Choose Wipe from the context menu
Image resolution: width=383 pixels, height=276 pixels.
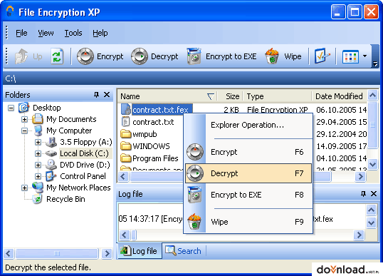(x=248, y=222)
